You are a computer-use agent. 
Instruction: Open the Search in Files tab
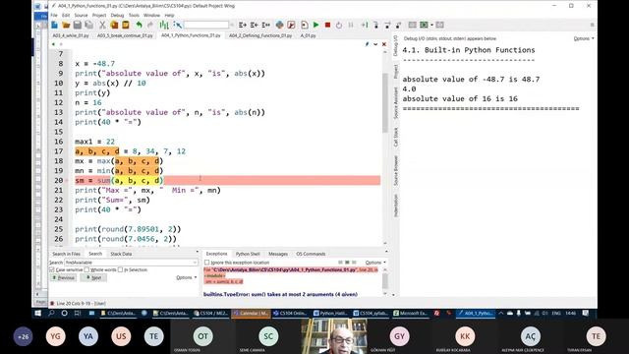[66, 254]
